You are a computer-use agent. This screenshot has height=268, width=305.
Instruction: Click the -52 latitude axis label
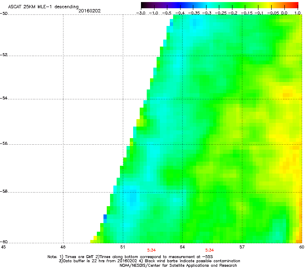click(x=4, y=55)
